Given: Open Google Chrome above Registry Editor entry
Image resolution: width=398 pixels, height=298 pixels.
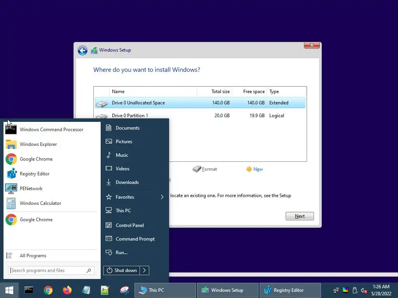Looking at the screenshot, I should tap(52, 159).
